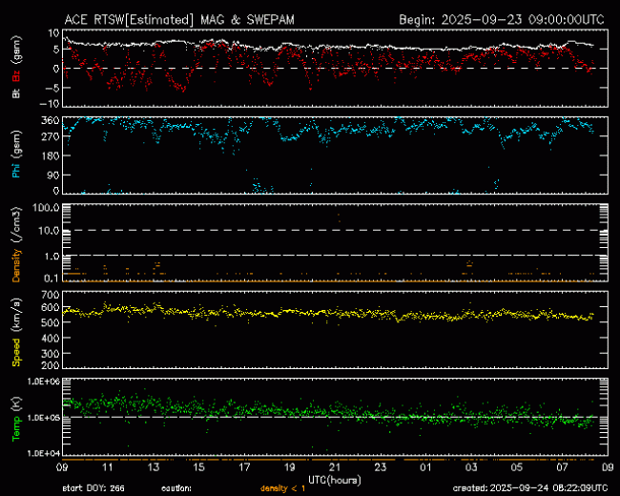The width and height of the screenshot is (620, 496).
Task: Select the '(/cm3)' density unit label
Action: (x=16, y=225)
